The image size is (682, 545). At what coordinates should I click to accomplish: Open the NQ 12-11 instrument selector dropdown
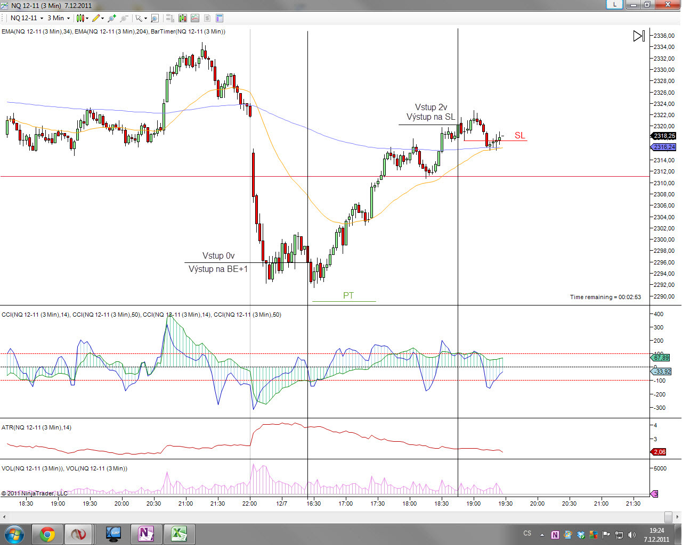pos(27,18)
